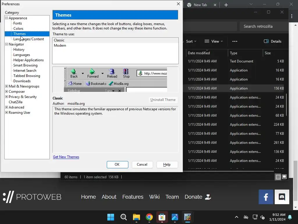Open the Windows Start menu
The image size is (298, 224).
(111, 217)
